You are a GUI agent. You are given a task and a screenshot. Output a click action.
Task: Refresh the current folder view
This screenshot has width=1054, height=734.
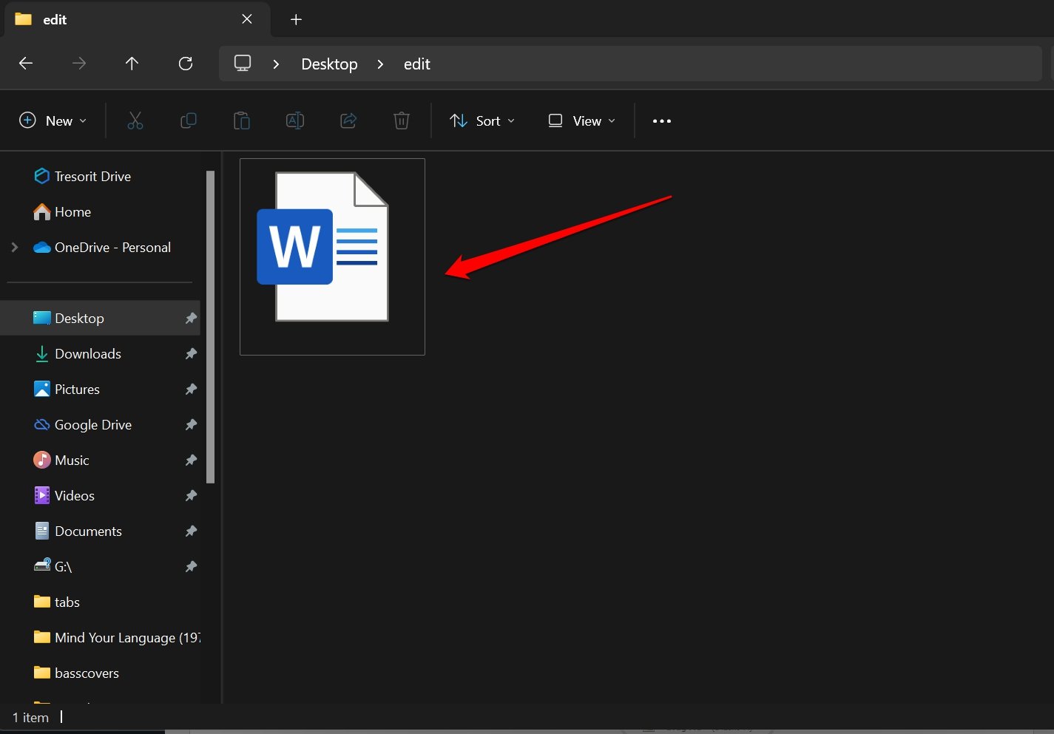(x=186, y=64)
